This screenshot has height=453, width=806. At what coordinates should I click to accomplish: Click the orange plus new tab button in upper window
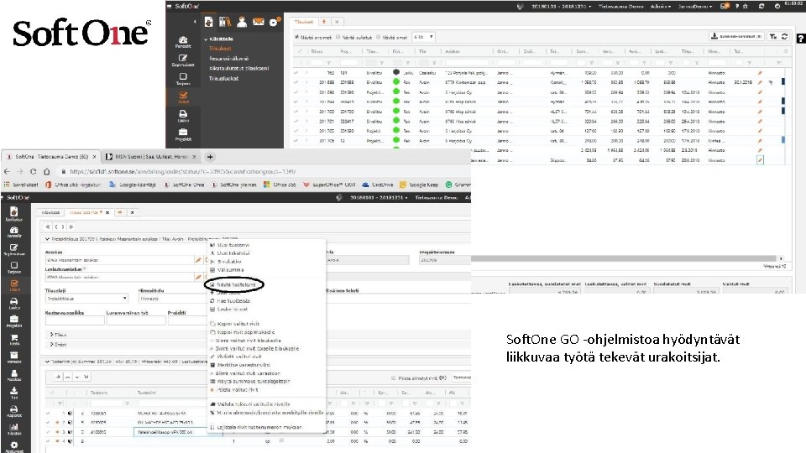[324, 22]
